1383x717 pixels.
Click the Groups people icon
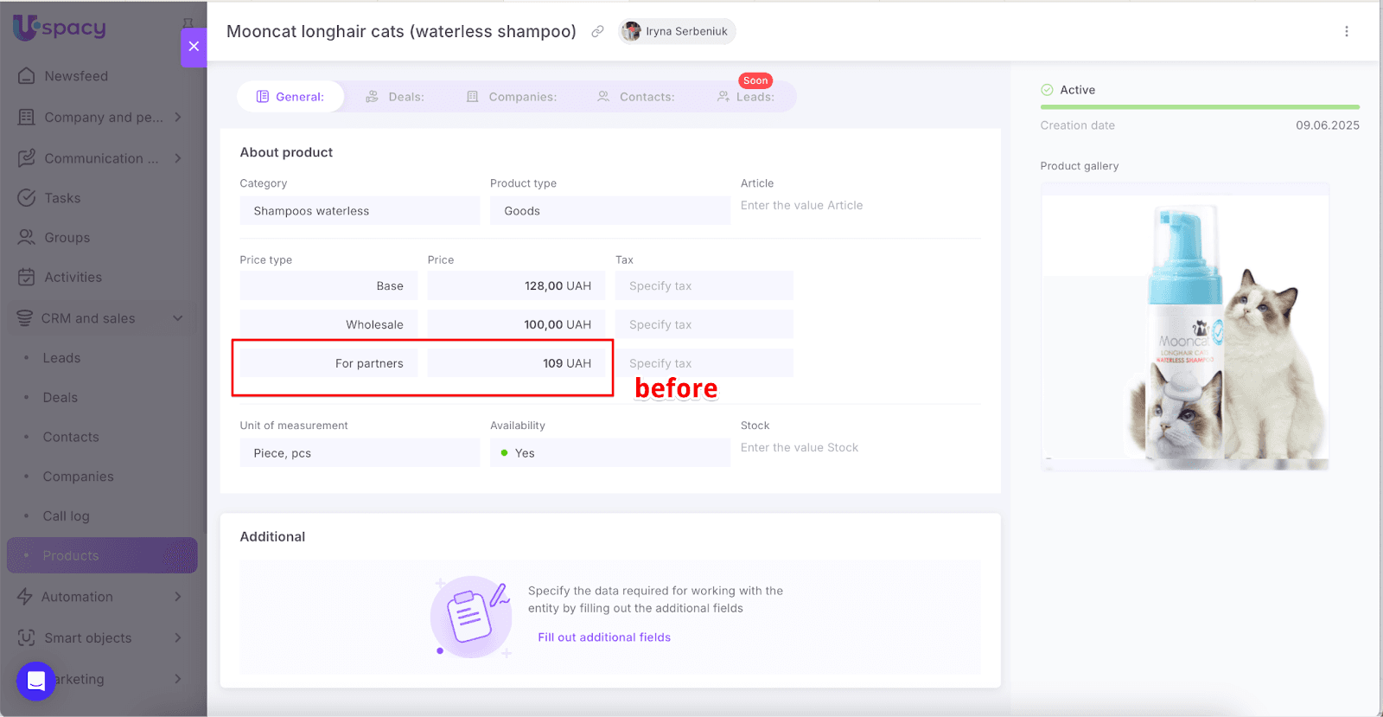27,238
